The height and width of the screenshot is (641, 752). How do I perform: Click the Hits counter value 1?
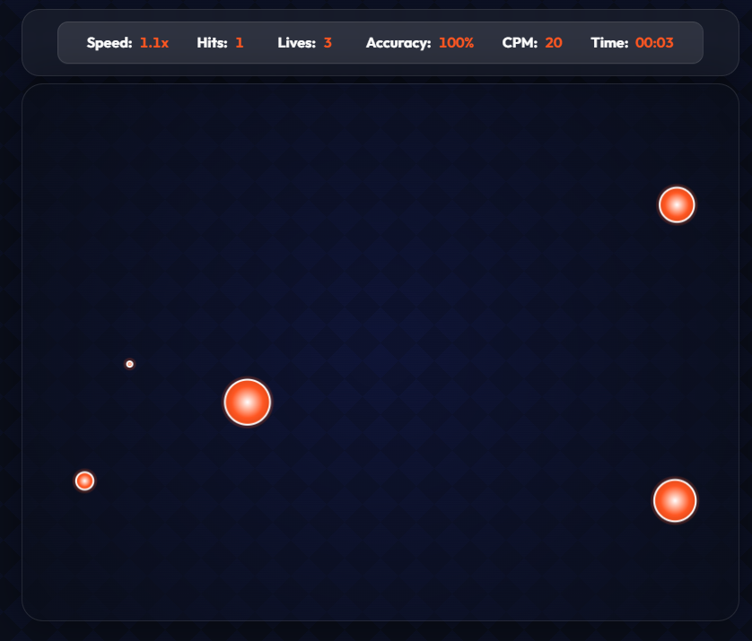pyautogui.click(x=240, y=43)
